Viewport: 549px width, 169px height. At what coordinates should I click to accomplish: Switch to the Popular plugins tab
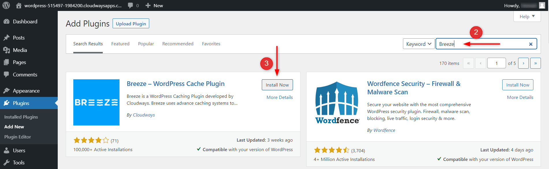146,44
